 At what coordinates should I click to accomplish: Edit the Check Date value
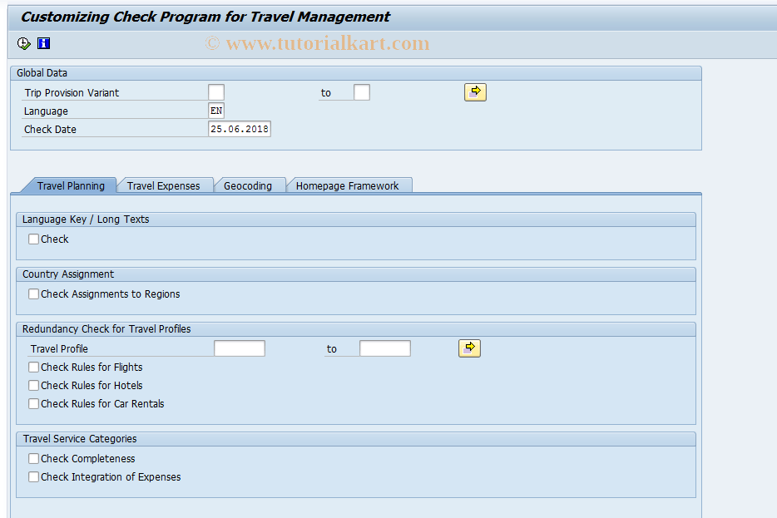point(239,128)
